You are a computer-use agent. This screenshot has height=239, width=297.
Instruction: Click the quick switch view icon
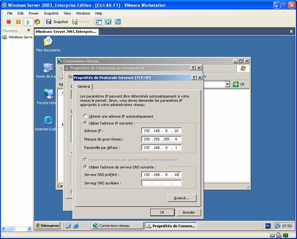coord(118,22)
